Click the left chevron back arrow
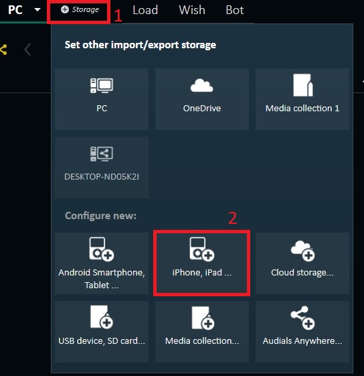This screenshot has width=364, height=376. tap(27, 50)
